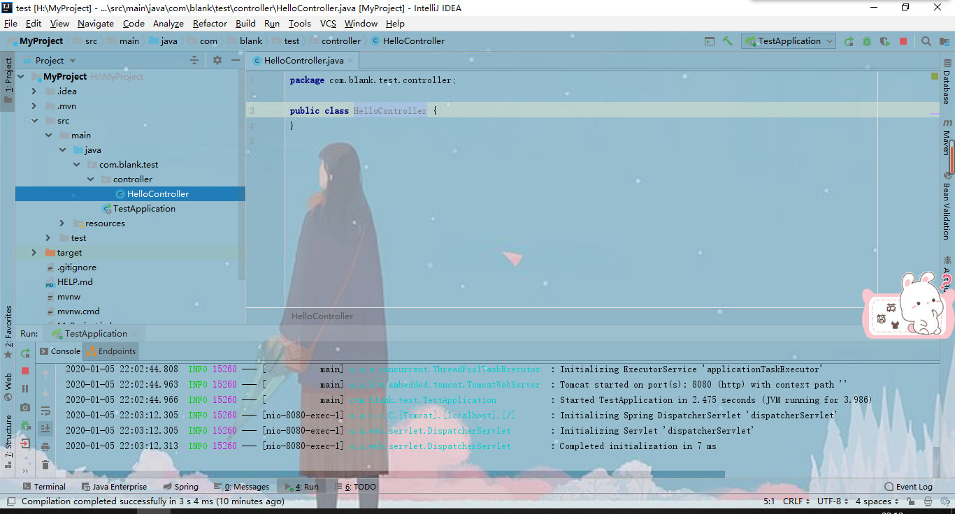Open the Spring tool window
Image resolution: width=955 pixels, height=514 pixels.
click(181, 487)
